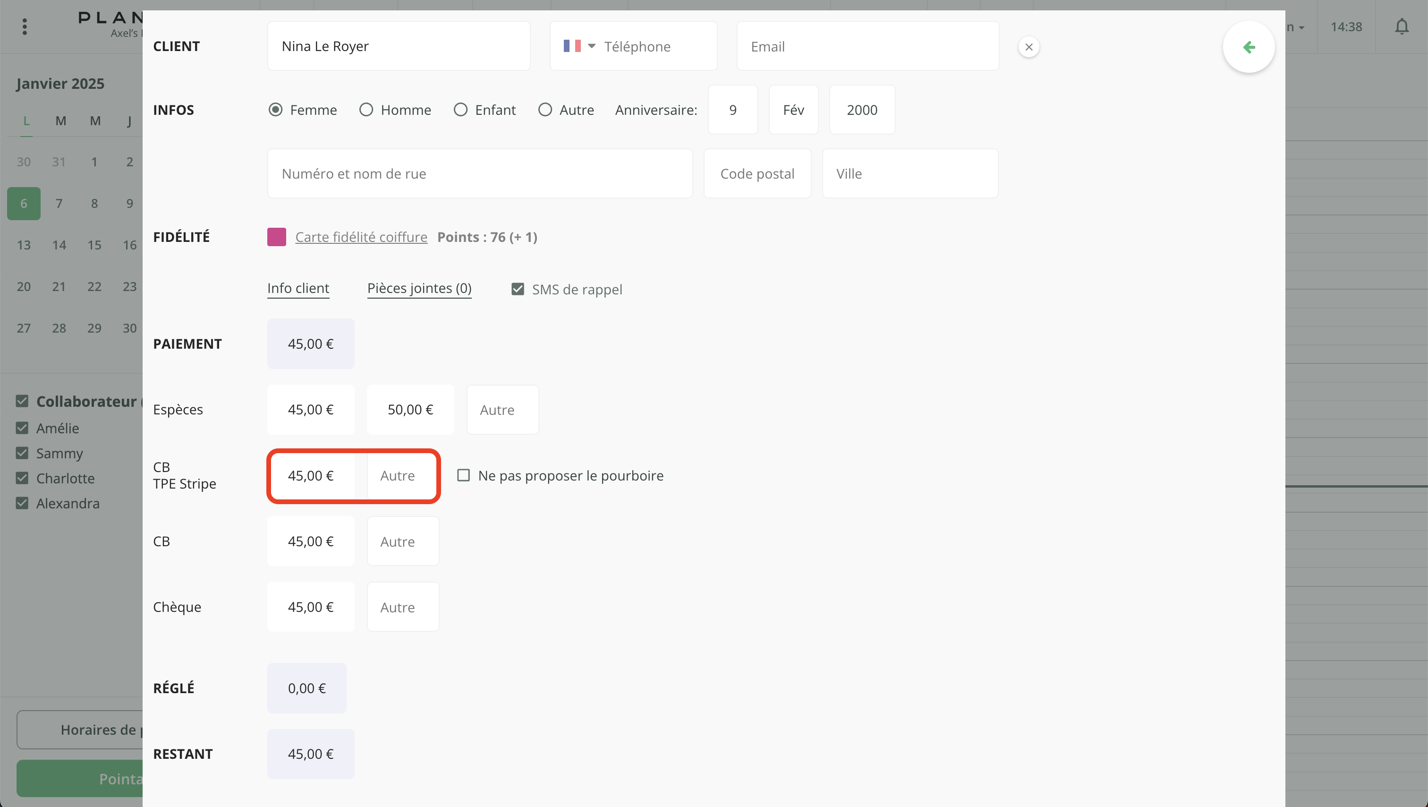1428x807 pixels.
Task: Expand the phone country code dropdown arrow
Action: 592,46
